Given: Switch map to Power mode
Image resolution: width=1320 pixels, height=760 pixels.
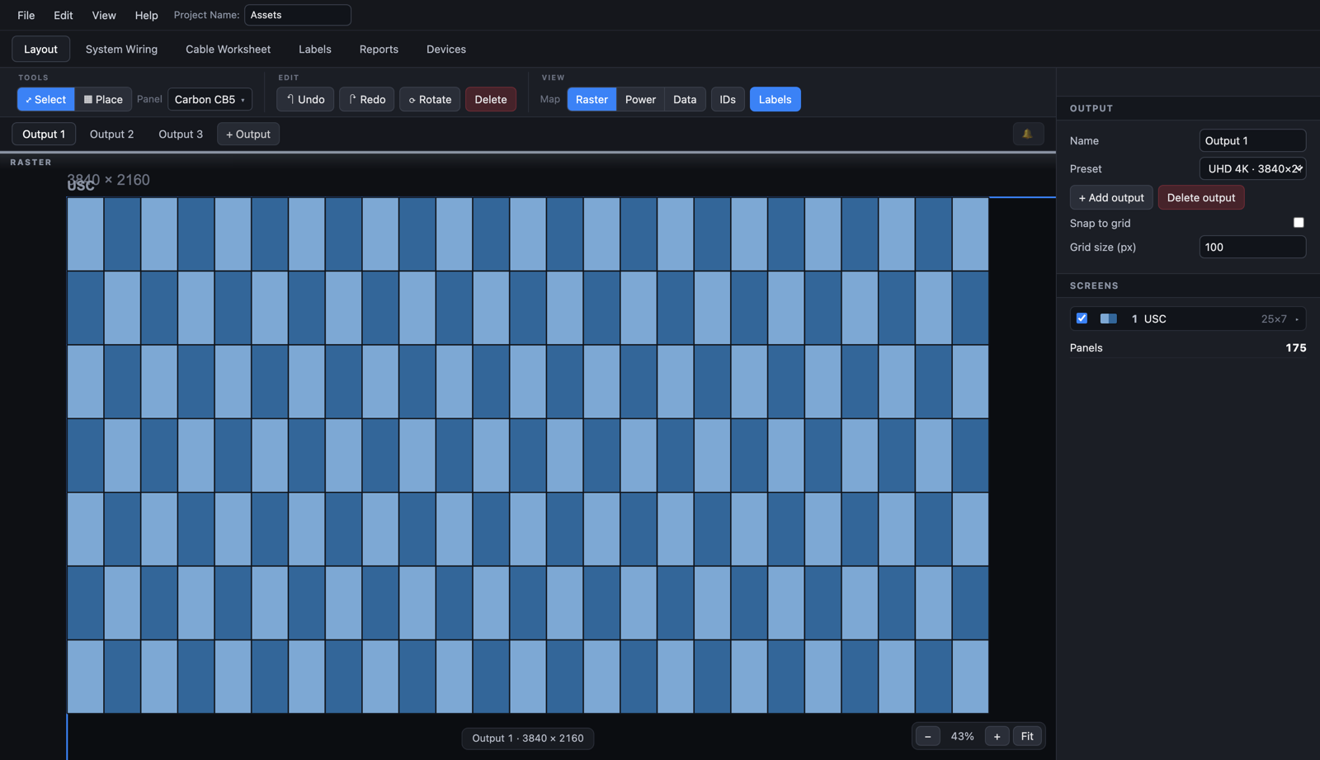Looking at the screenshot, I should [x=640, y=99].
